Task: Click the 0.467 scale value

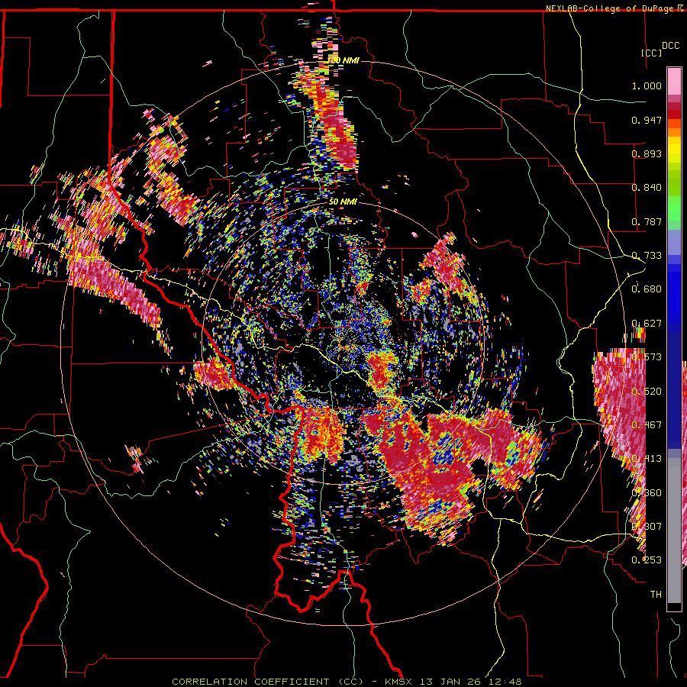Action: pyautogui.click(x=647, y=425)
